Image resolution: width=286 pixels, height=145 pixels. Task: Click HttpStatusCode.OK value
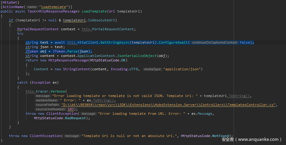(108, 60)
